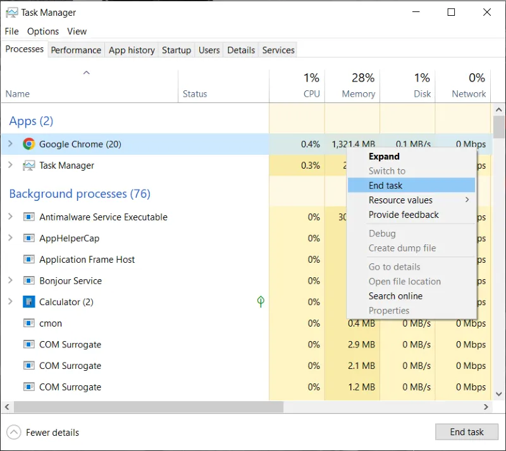This screenshot has width=506, height=451.
Task: Click the End task button
Action: (x=467, y=431)
